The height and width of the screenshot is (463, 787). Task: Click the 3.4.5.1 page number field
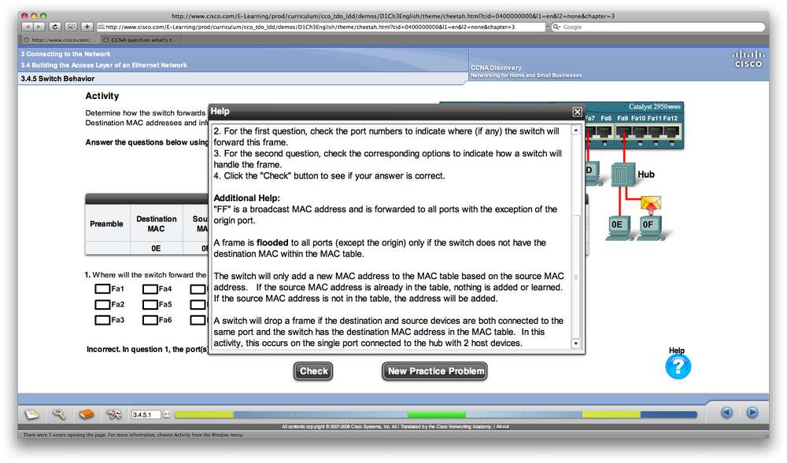[x=146, y=414]
